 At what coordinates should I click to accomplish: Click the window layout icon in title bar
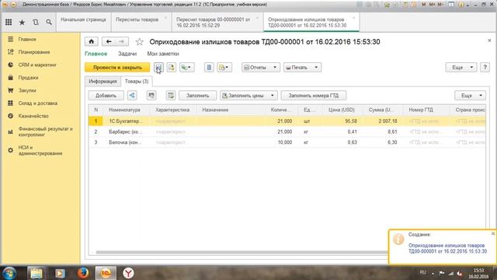click(x=451, y=5)
